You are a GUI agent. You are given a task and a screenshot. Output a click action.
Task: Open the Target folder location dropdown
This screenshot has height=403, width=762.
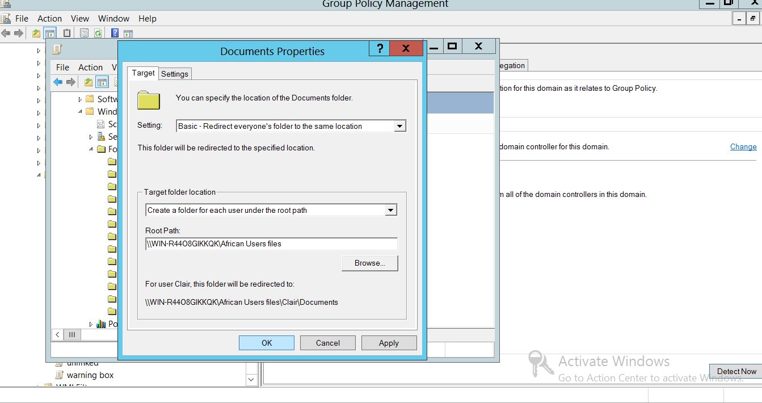pyautogui.click(x=390, y=210)
